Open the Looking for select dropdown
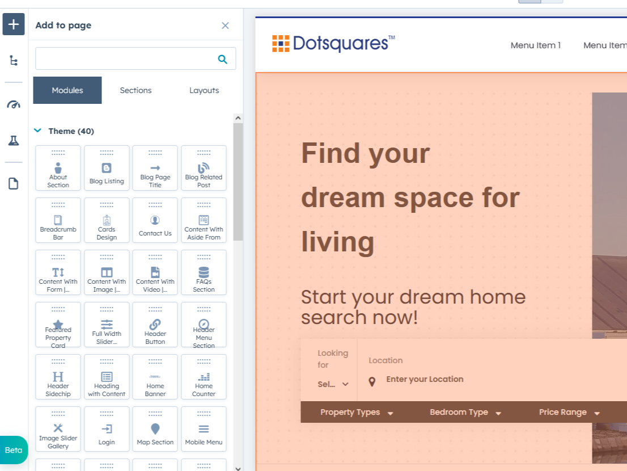Screen dimensions: 627x471 333,384
